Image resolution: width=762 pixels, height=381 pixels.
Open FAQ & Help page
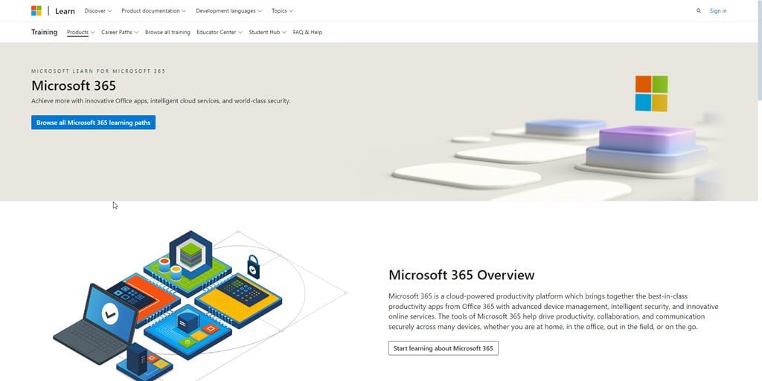point(307,33)
